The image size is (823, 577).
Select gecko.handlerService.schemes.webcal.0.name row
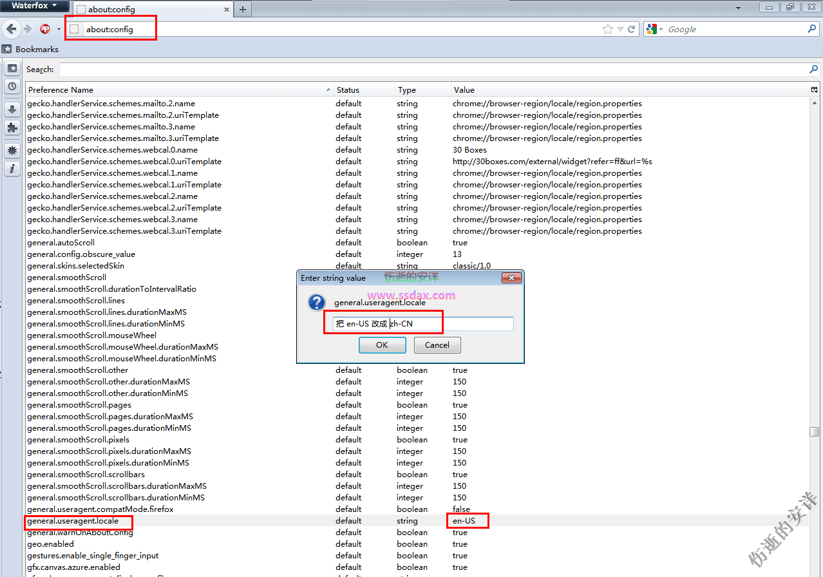(417, 149)
